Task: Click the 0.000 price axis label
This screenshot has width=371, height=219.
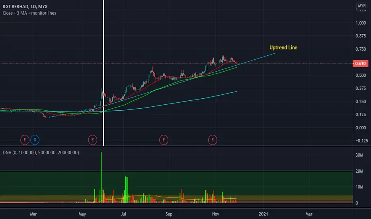Action: click(361, 128)
